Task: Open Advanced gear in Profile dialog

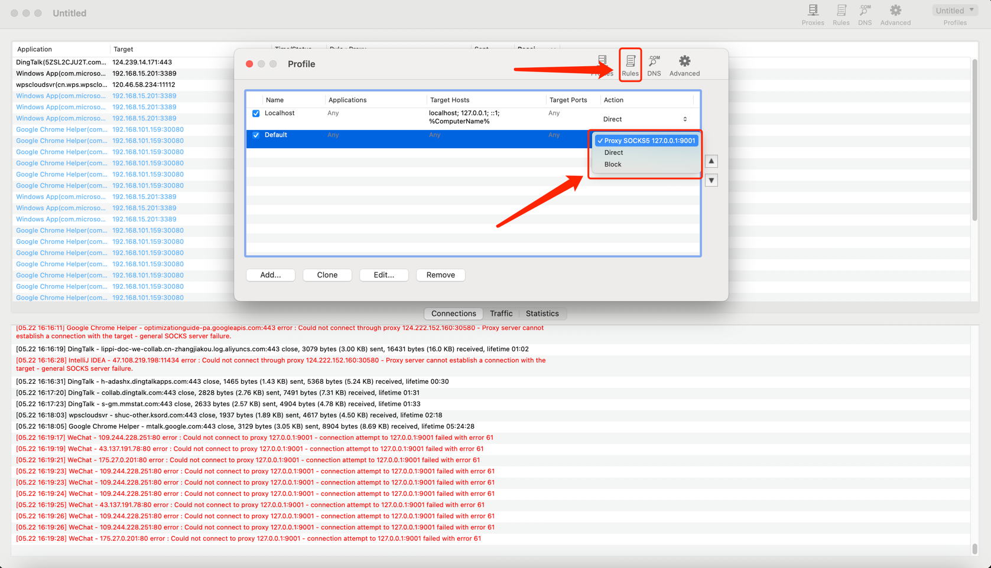Action: [x=684, y=65]
